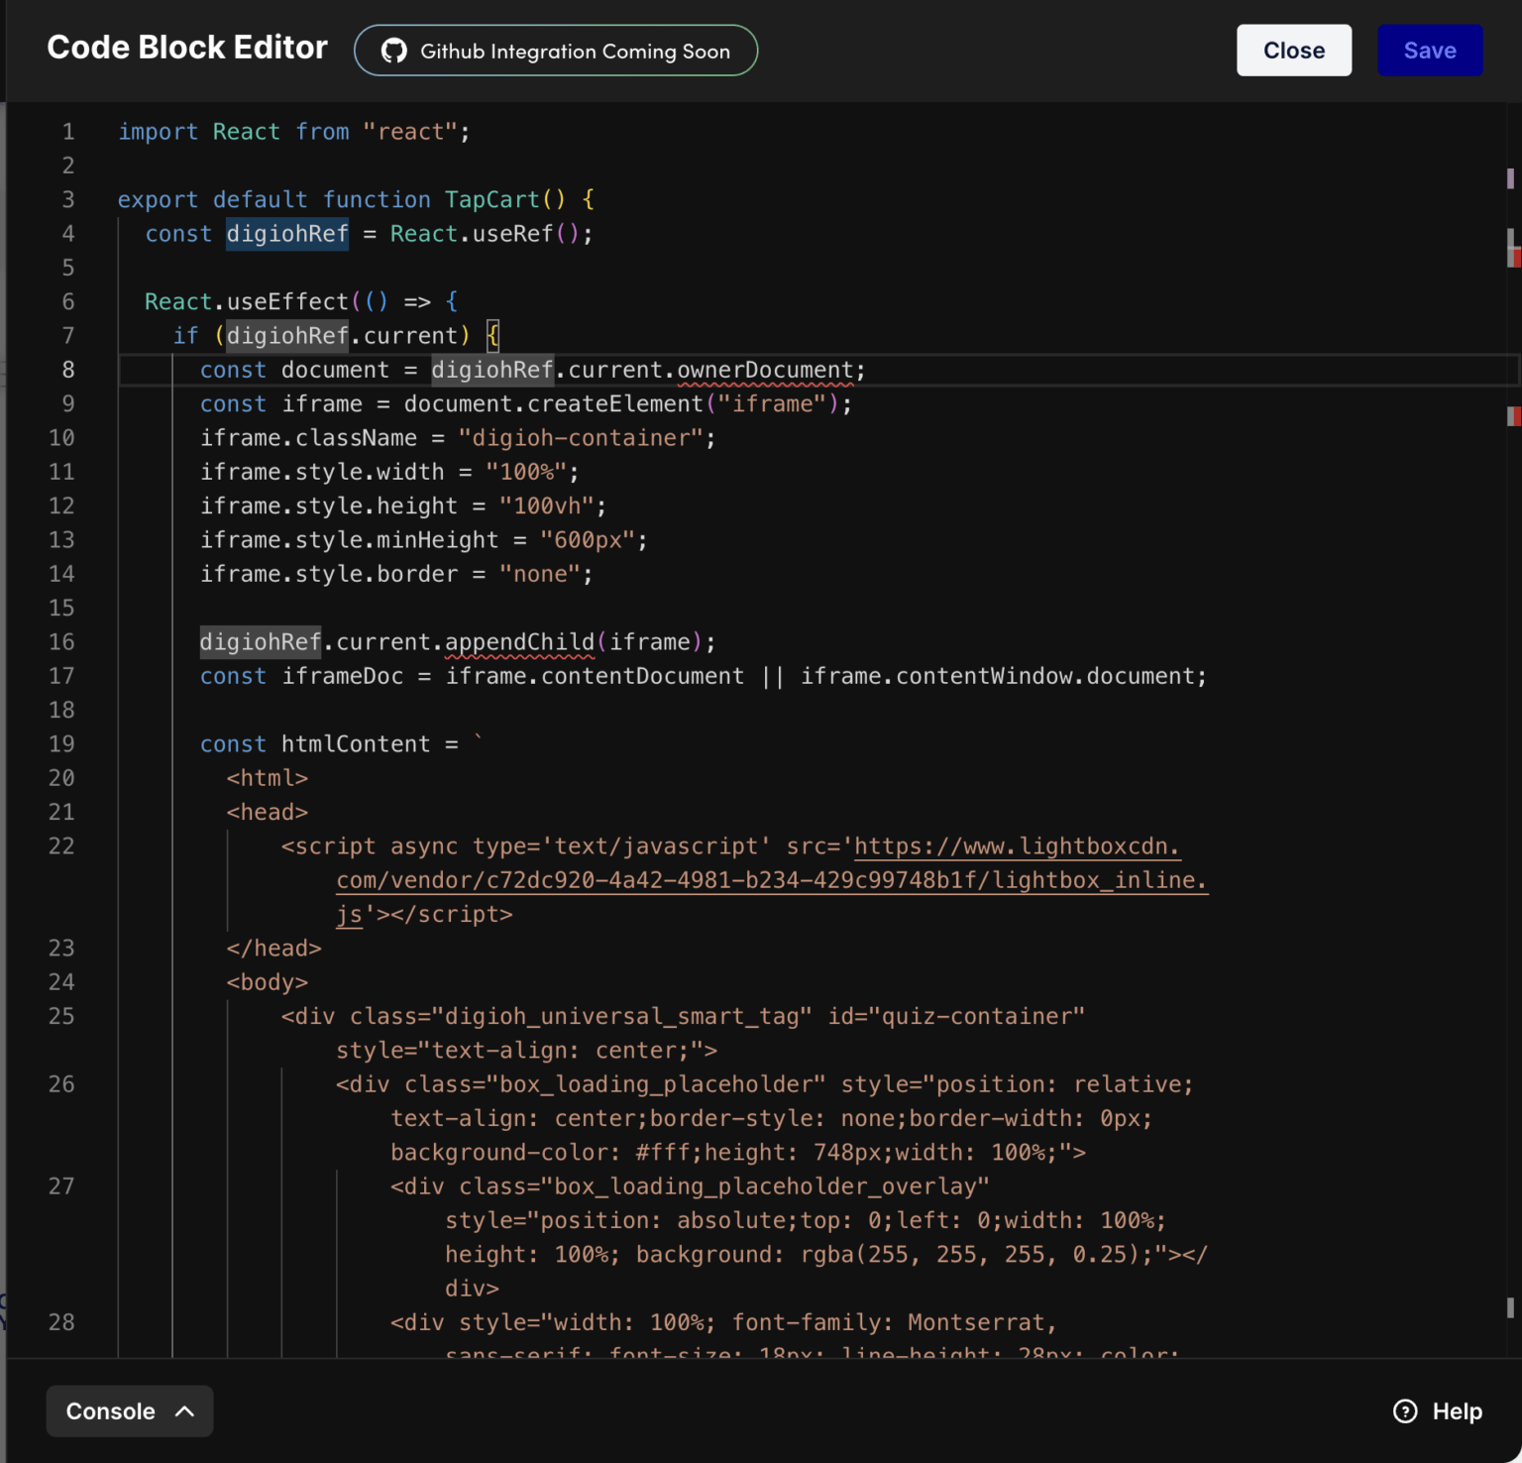Click the highlighted opening brace on line 7
1522x1463 pixels.
pyautogui.click(x=492, y=336)
